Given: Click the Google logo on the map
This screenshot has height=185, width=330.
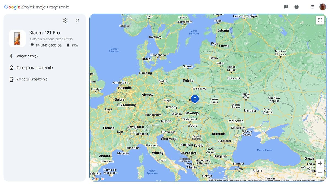Looking at the screenshot, I should (x=98, y=179).
